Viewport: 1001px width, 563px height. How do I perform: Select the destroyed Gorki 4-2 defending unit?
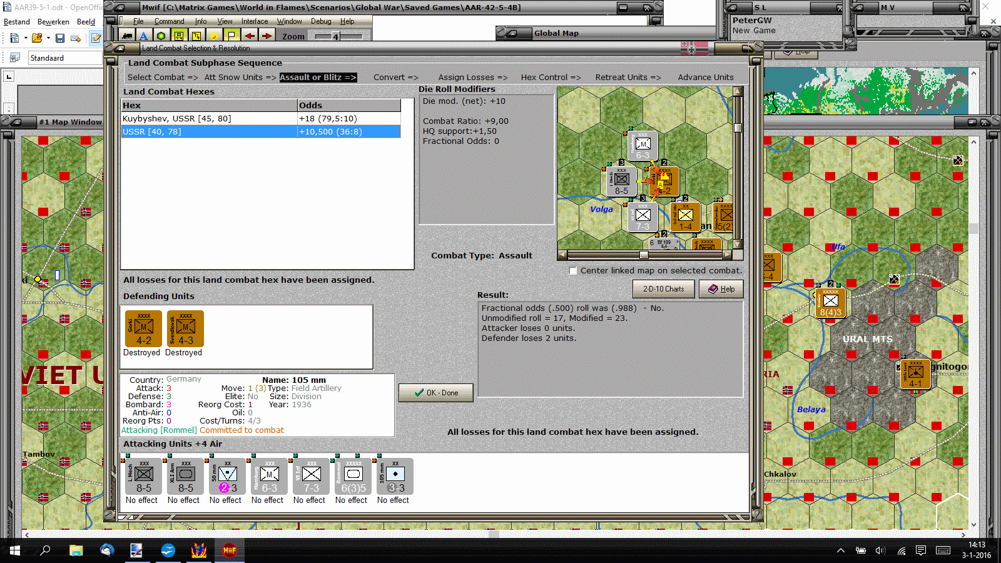pos(143,329)
